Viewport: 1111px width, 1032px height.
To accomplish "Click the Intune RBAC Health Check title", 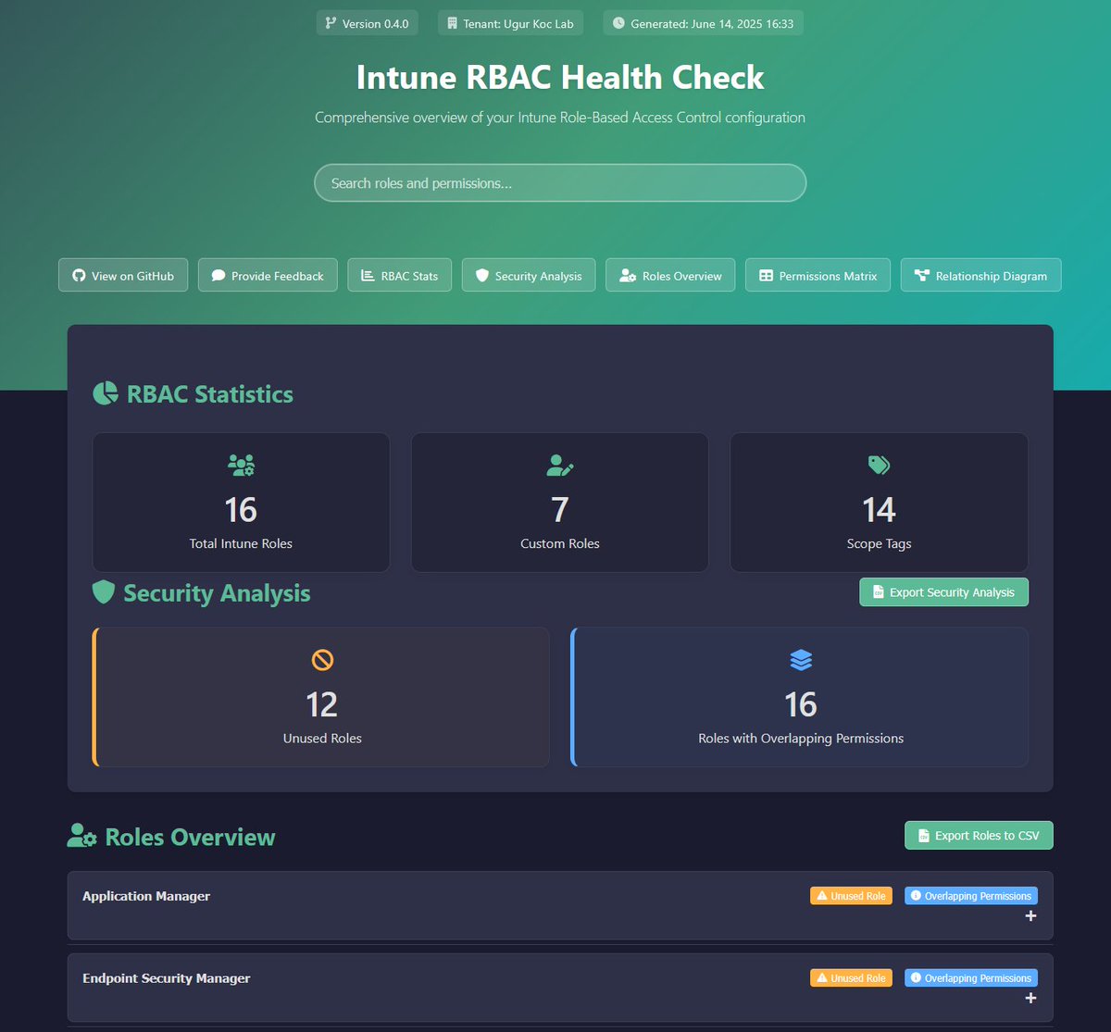I will pos(560,77).
